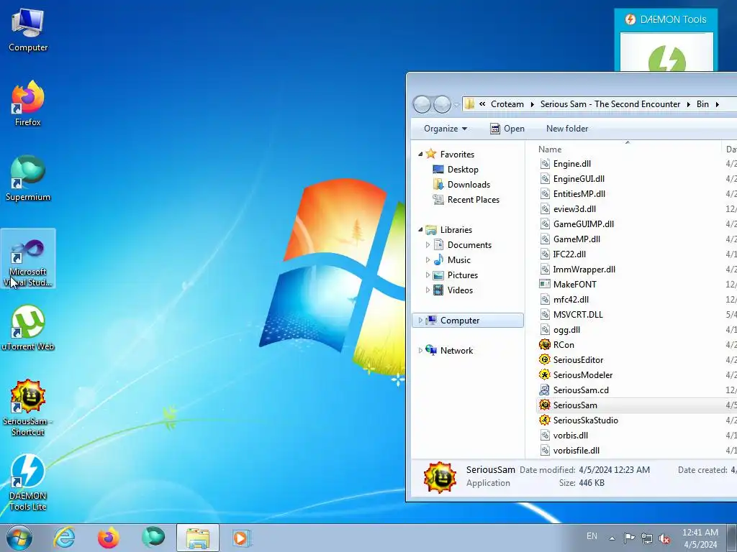This screenshot has width=737, height=552.
Task: Select the Engine.dll file
Action: click(571, 164)
